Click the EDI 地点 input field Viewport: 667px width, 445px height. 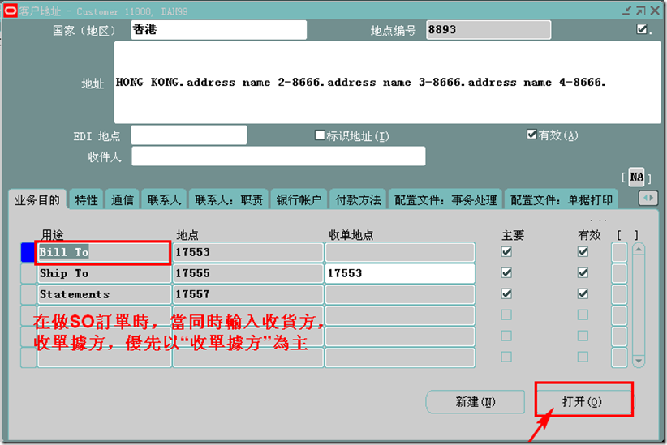point(189,135)
